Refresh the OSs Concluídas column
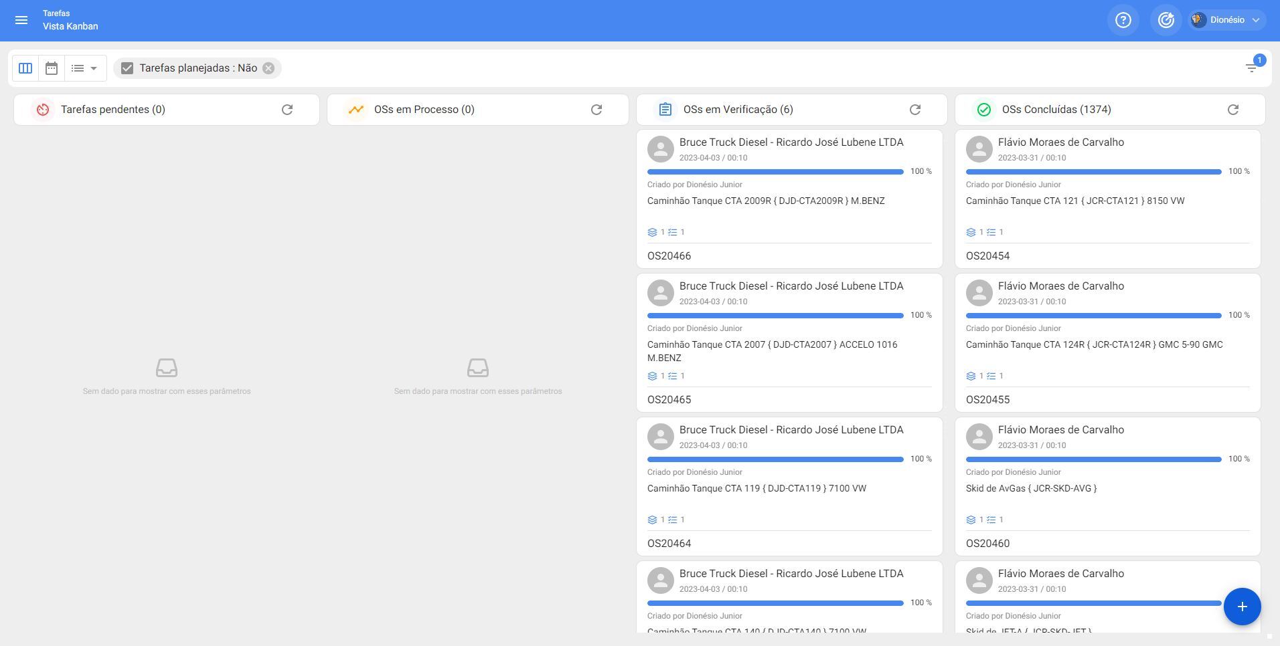Image resolution: width=1280 pixels, height=646 pixels. tap(1233, 110)
